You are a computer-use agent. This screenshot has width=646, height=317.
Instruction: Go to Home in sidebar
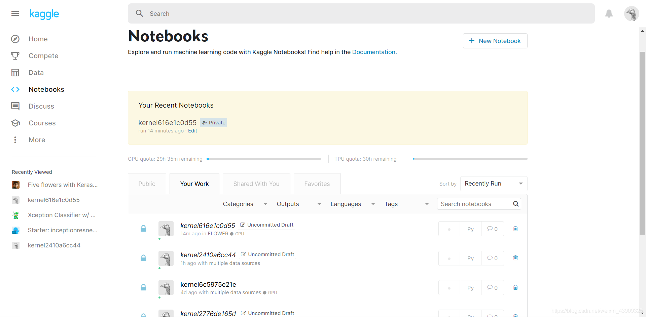pyautogui.click(x=38, y=39)
